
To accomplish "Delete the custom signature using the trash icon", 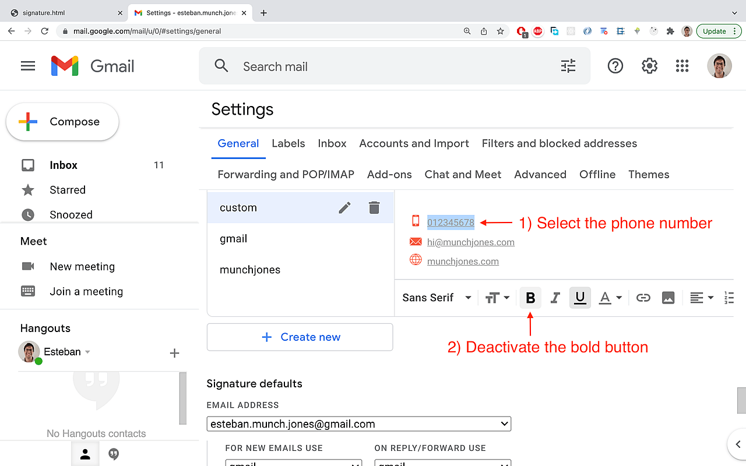I will pyautogui.click(x=374, y=207).
